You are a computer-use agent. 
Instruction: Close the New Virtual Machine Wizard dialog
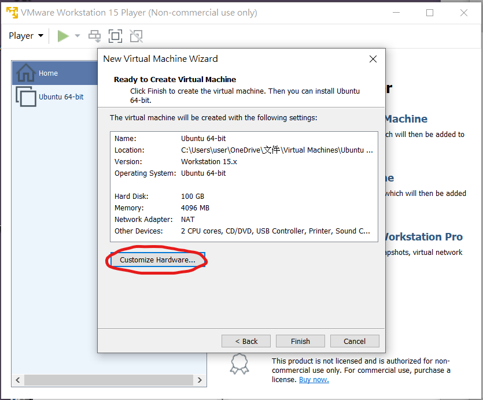coord(373,59)
